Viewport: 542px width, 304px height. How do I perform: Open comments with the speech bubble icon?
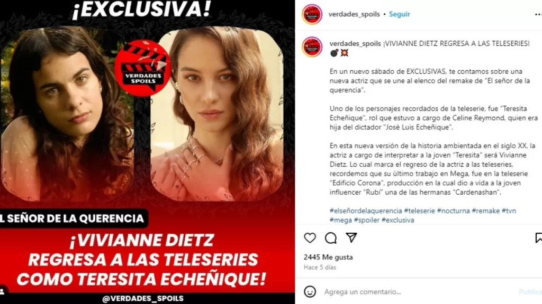(x=331, y=238)
